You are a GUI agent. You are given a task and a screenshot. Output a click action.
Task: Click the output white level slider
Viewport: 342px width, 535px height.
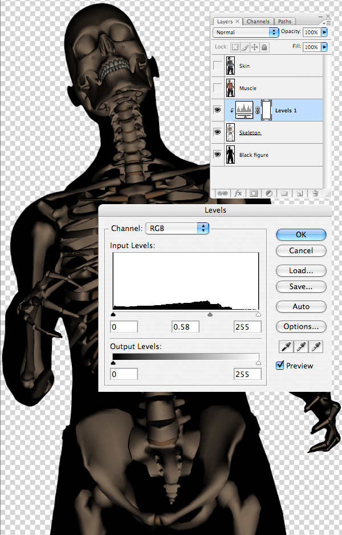258,363
